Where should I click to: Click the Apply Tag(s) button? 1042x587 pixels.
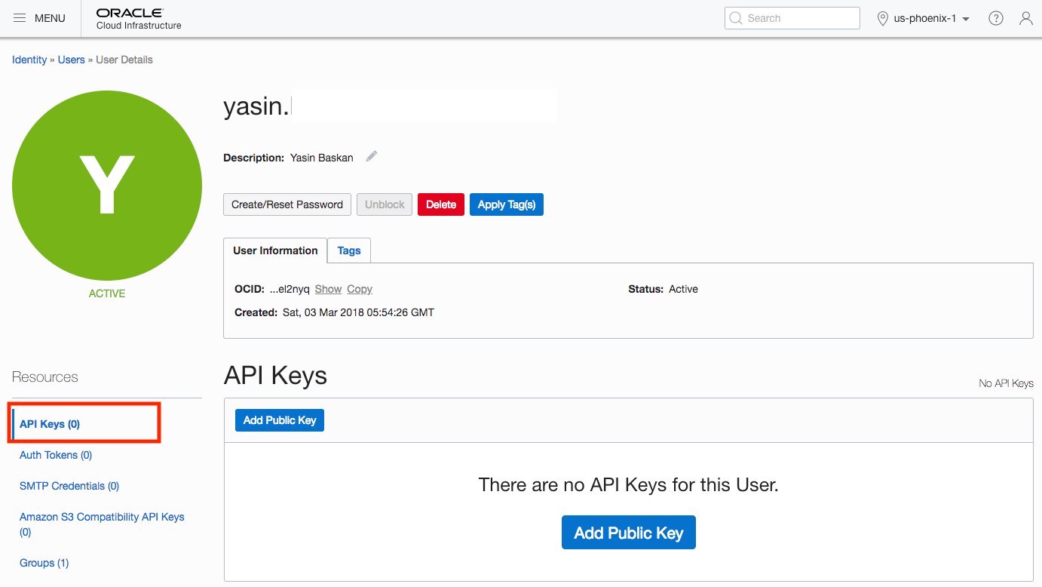pyautogui.click(x=506, y=204)
